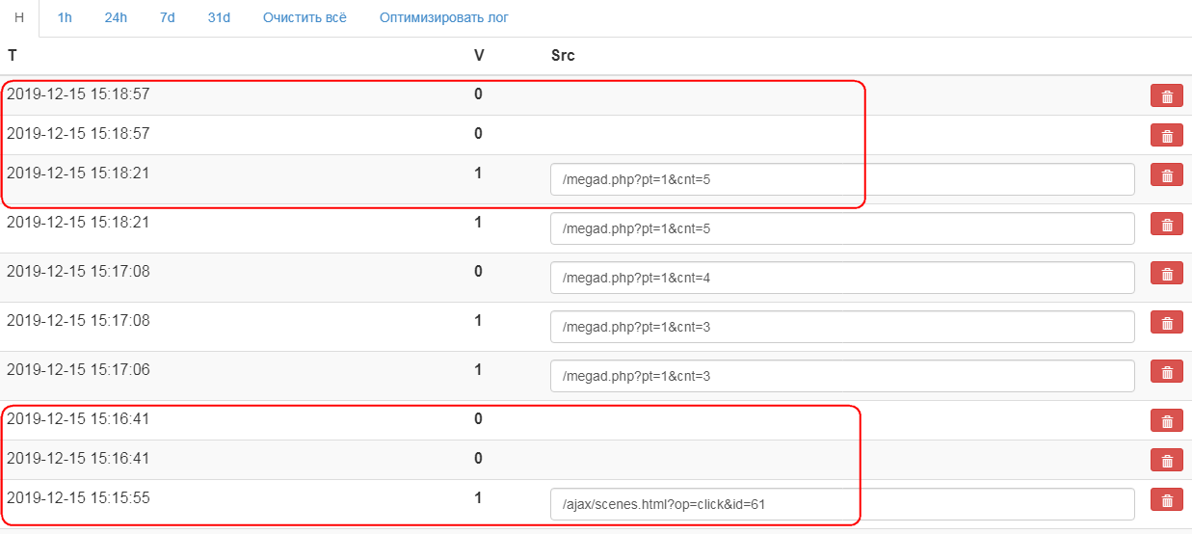The image size is (1192, 534).
Task: Delete the second 15:18:57 log entry
Action: coord(1166,135)
